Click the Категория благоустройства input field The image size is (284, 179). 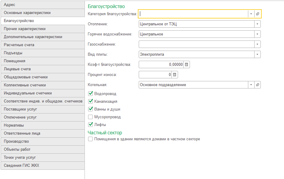[x=194, y=14]
